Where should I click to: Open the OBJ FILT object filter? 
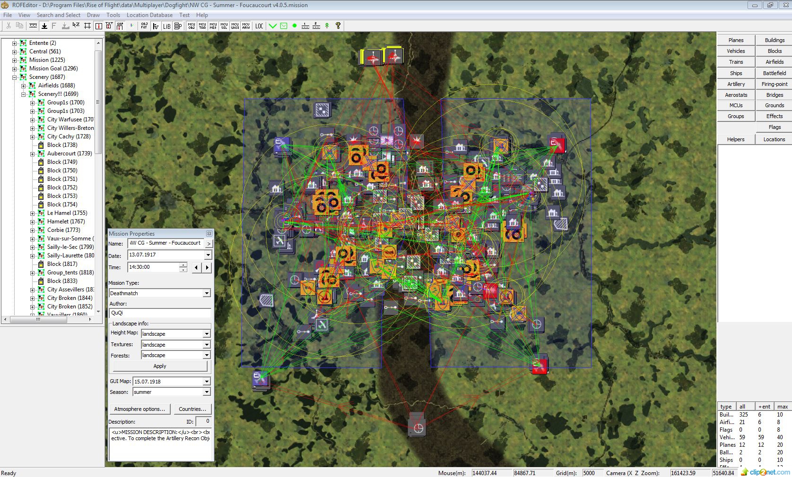point(144,26)
